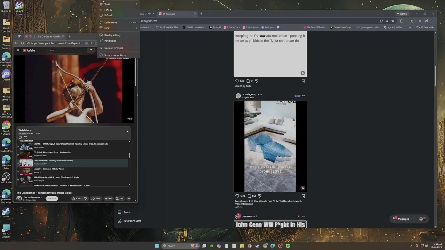Expand the View submenu in context menu
Viewport: 445px width, 250px height.
[118, 4]
